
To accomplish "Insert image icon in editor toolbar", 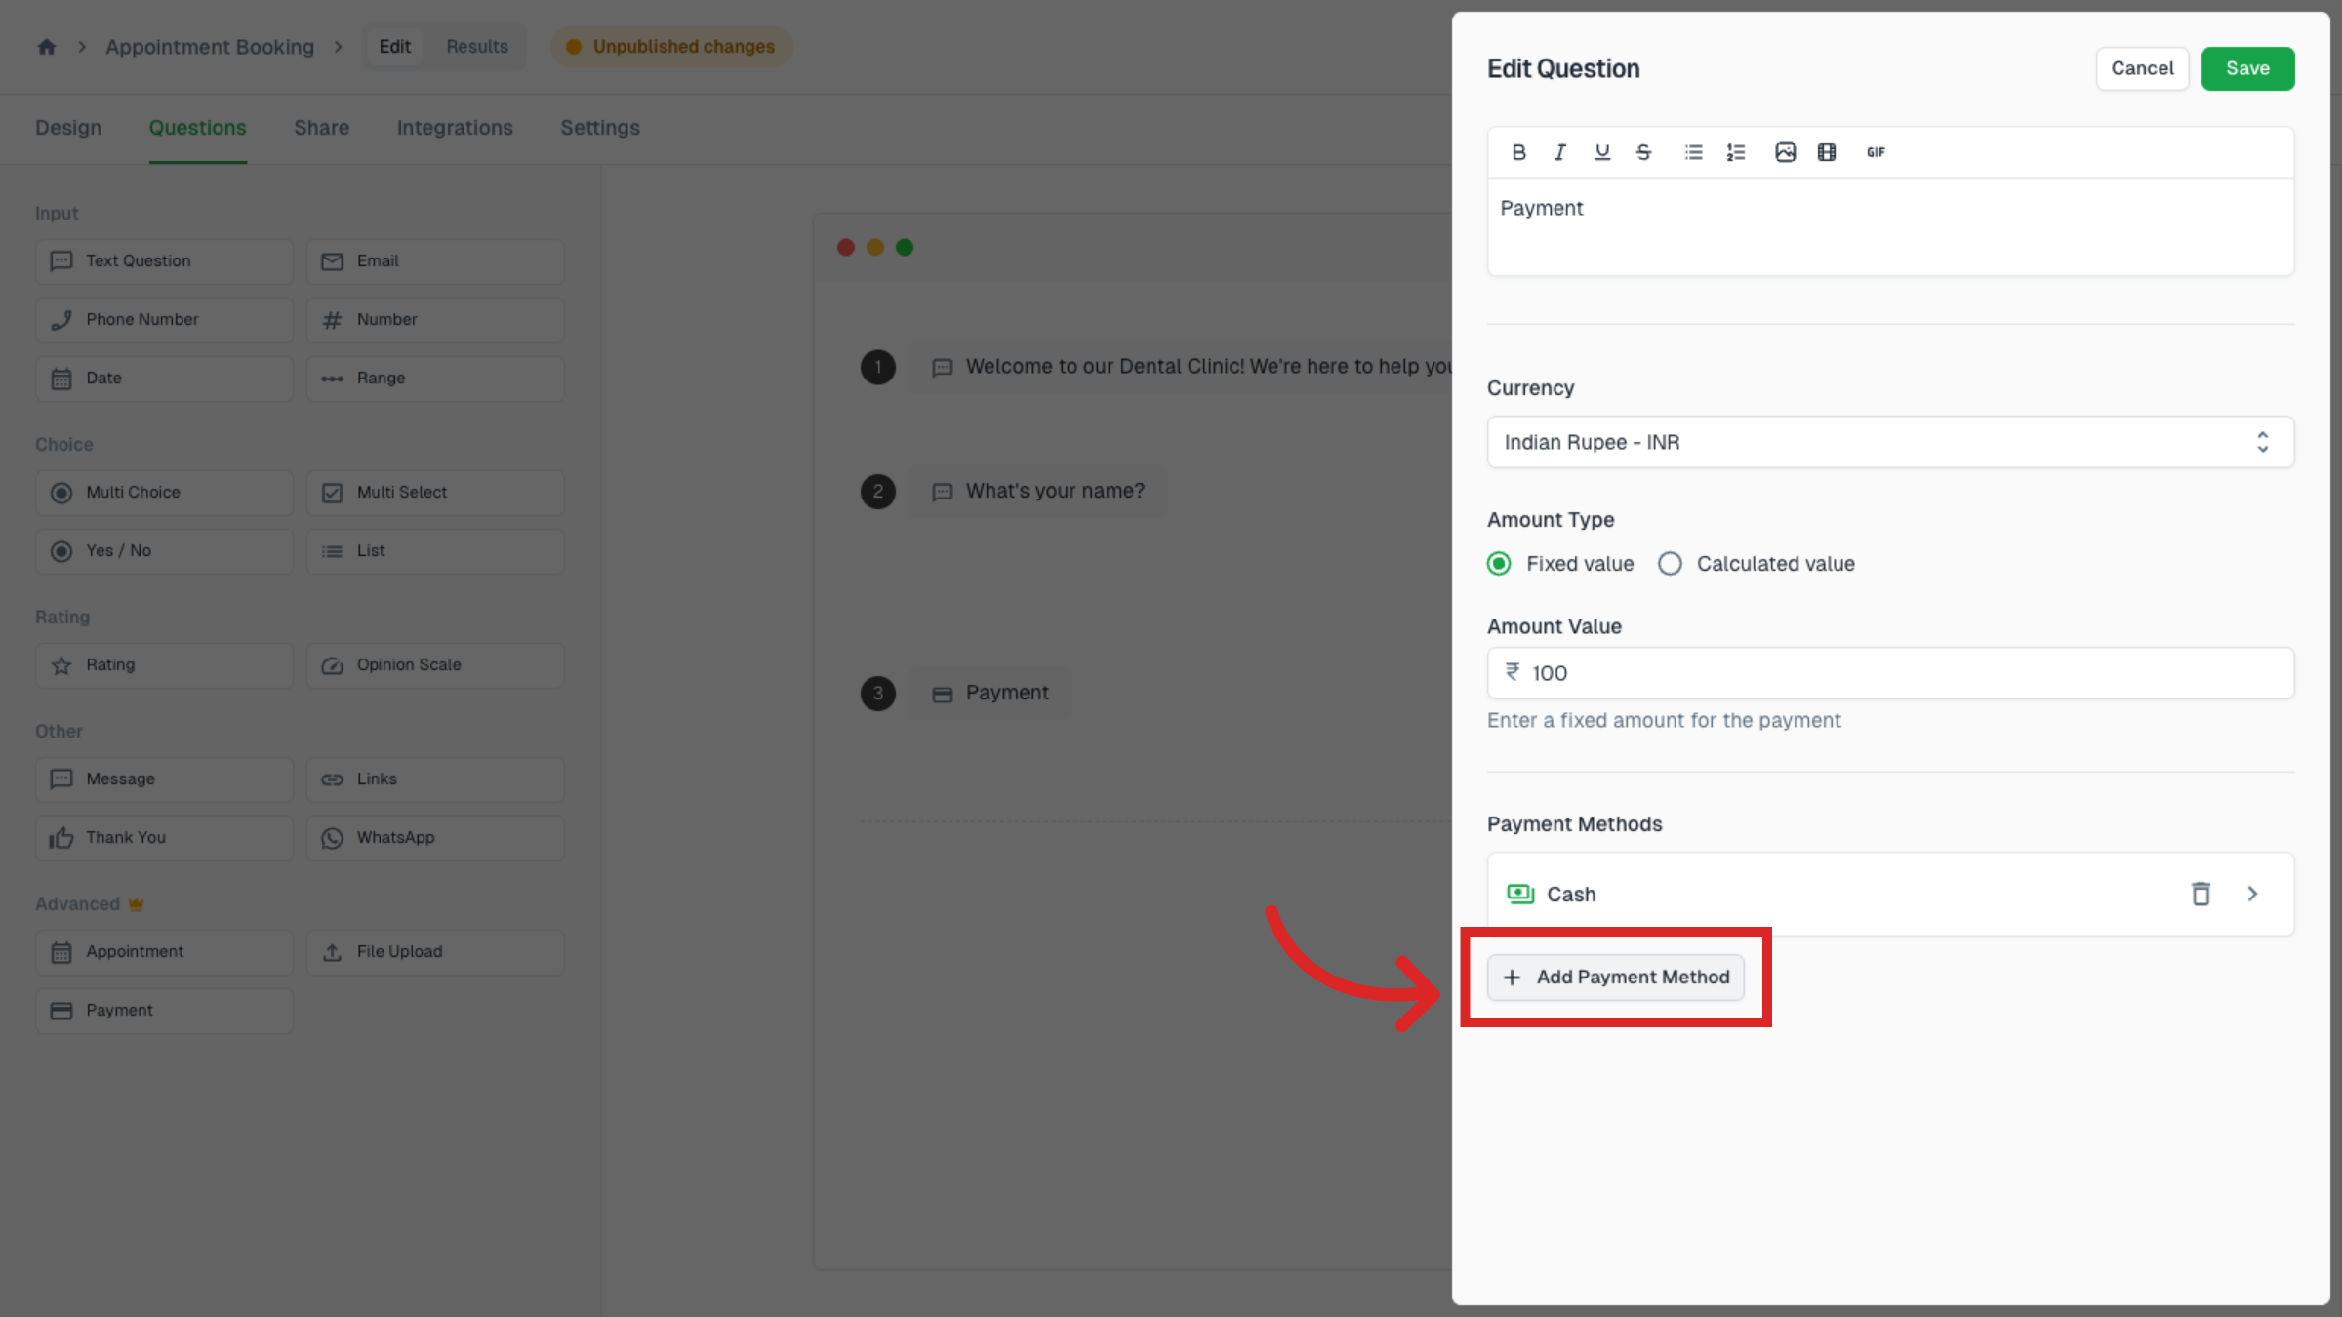I will click(1785, 152).
